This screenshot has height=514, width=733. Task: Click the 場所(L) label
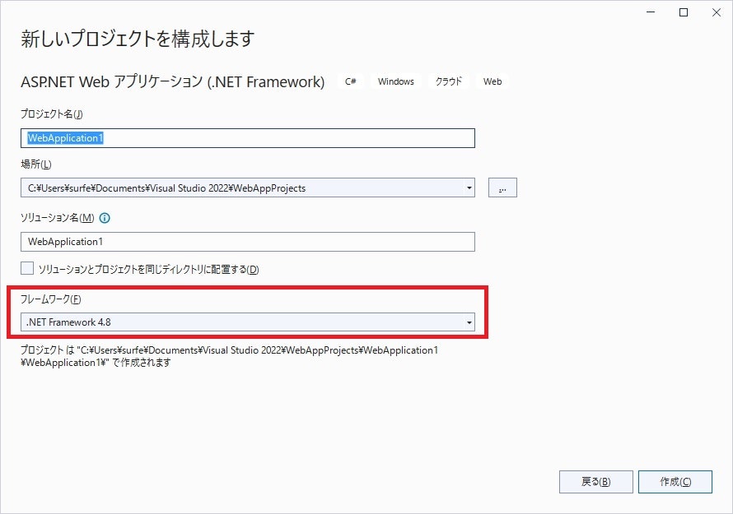coord(36,164)
